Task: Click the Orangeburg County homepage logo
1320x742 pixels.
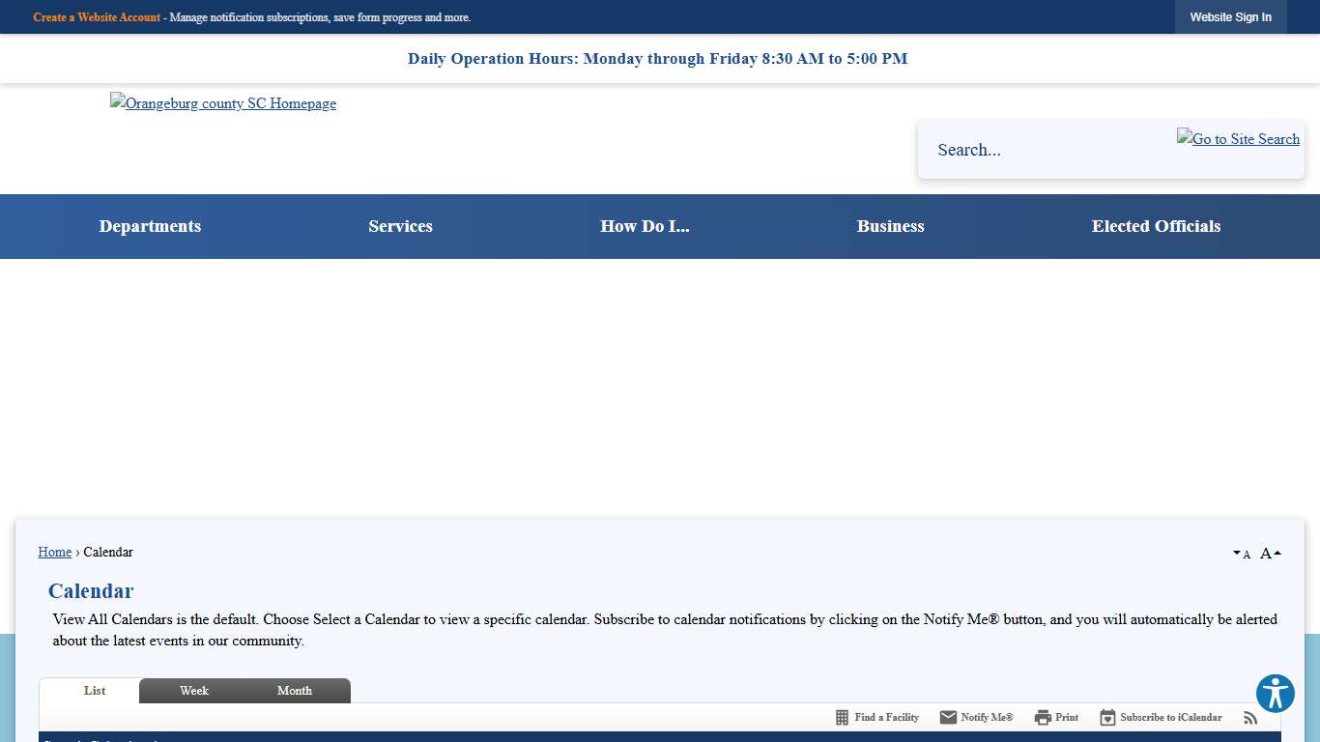Action: (x=223, y=103)
